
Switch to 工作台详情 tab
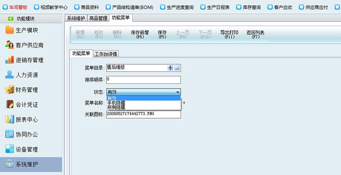tap(107, 54)
